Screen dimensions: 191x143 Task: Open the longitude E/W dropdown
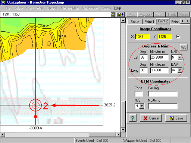(x=180, y=70)
